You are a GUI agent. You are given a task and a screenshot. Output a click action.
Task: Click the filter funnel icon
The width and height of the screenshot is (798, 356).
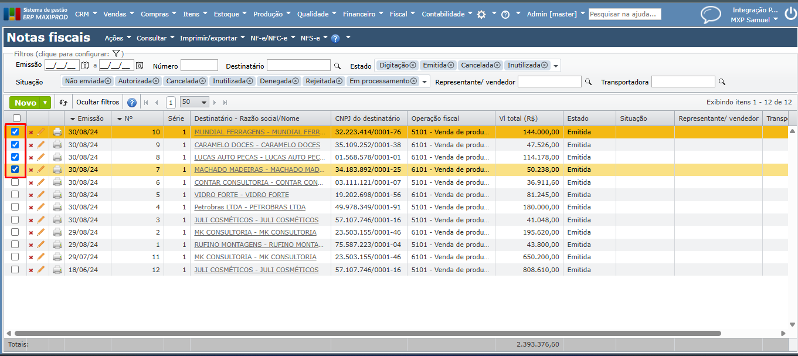(116, 53)
